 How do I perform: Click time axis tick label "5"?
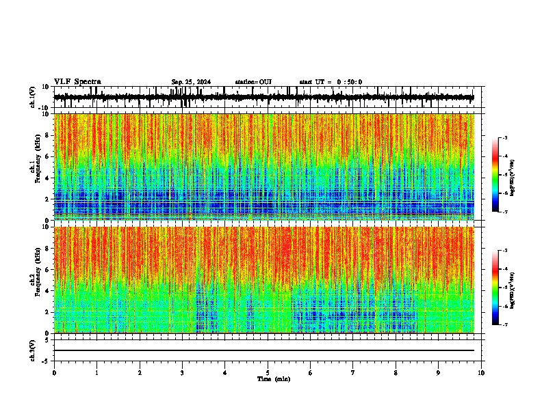pyautogui.click(x=268, y=373)
